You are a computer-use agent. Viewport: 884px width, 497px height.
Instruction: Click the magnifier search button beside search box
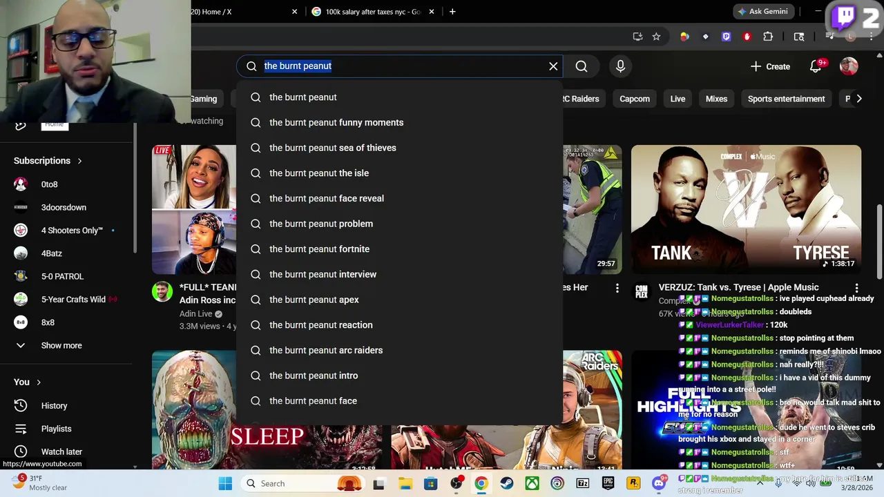click(x=582, y=66)
